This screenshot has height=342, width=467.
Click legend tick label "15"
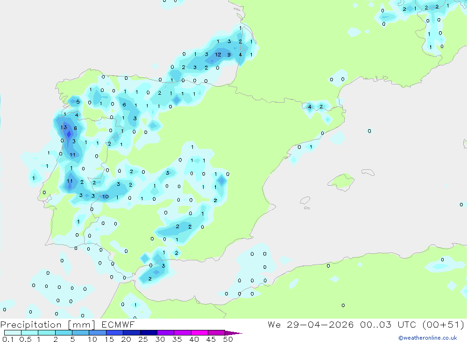click(x=109, y=339)
